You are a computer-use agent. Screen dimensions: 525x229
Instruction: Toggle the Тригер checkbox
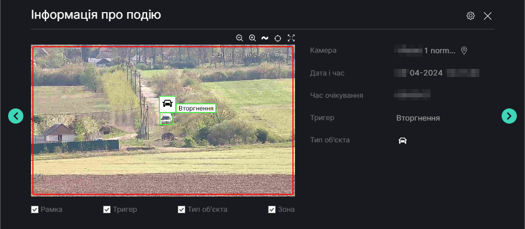107,209
